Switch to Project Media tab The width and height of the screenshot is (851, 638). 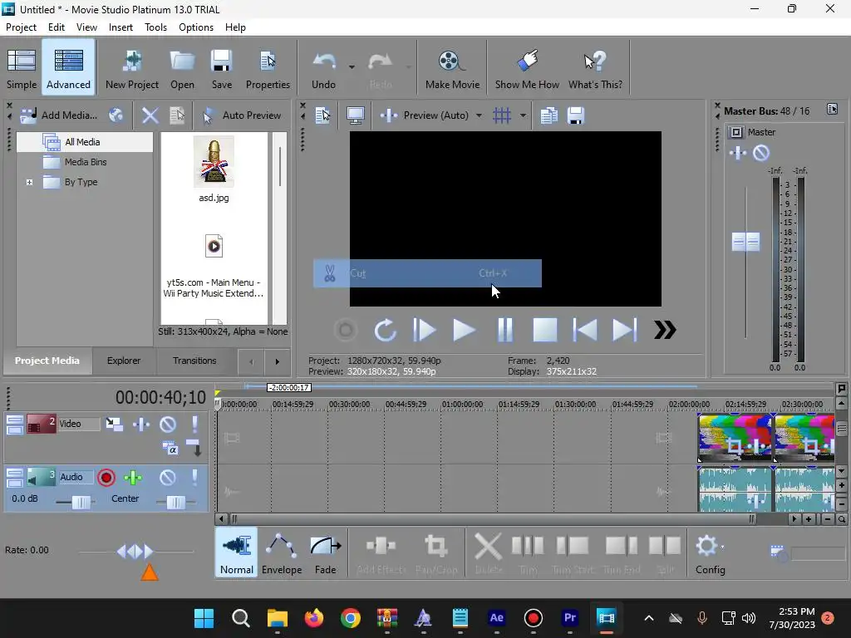(x=47, y=361)
